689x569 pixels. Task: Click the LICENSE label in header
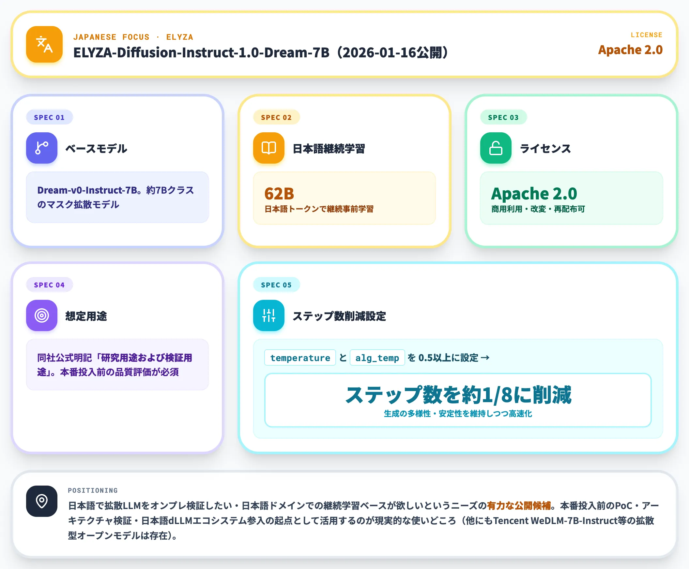pyautogui.click(x=646, y=35)
